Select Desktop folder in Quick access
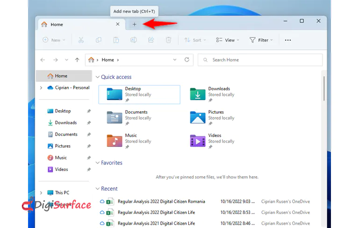 [139, 94]
